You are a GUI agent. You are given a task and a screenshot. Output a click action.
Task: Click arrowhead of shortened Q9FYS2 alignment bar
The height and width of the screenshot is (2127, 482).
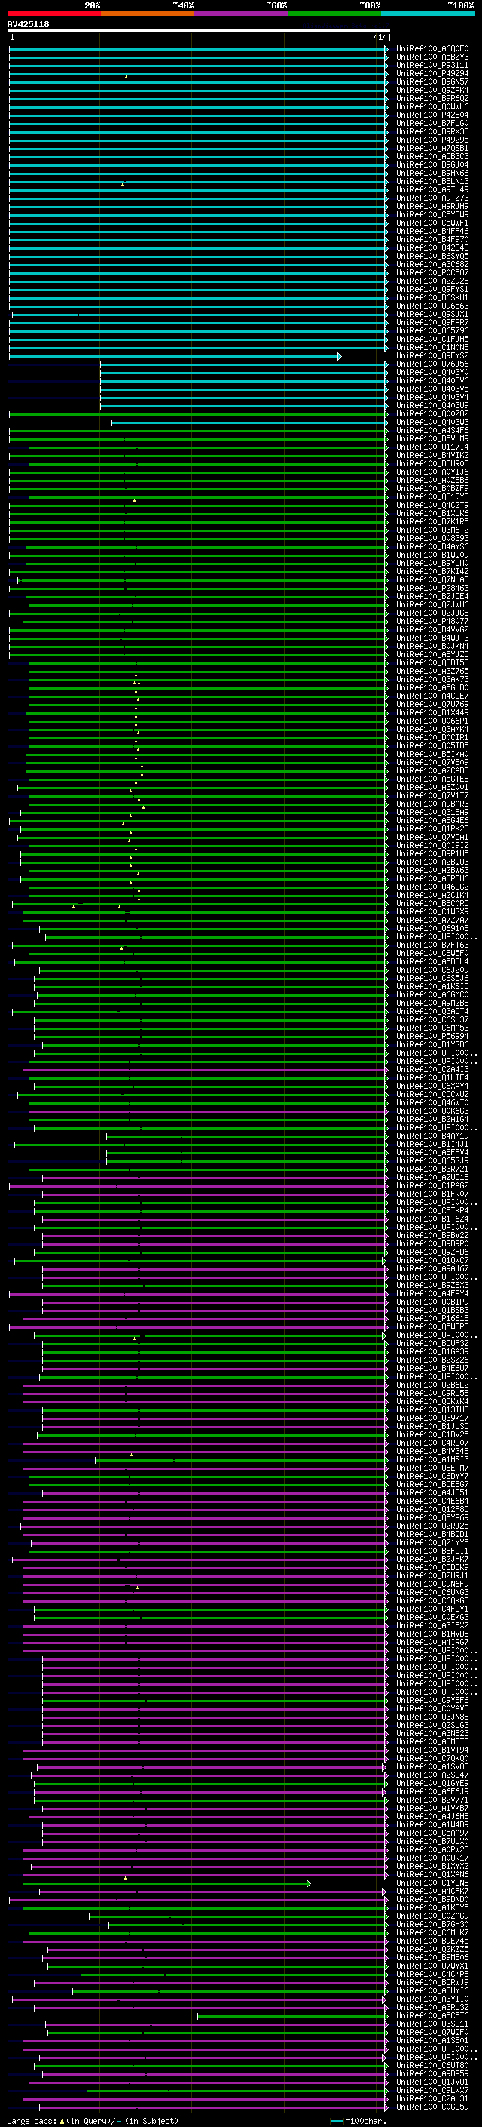point(339,356)
